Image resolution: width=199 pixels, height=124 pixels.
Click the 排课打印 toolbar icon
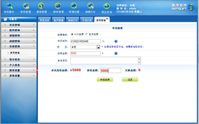pyautogui.click(x=90, y=6)
